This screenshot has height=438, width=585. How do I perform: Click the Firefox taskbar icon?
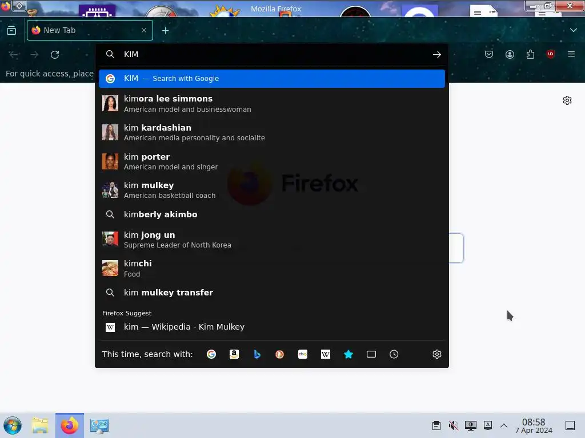tap(70, 425)
